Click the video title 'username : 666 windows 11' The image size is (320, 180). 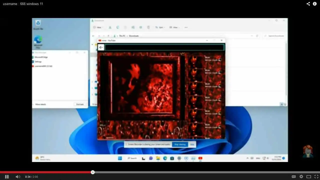pyautogui.click(x=23, y=4)
